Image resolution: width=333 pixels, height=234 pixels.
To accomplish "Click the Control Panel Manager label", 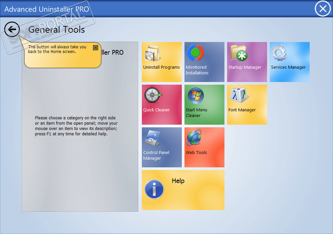I will pyautogui.click(x=156, y=155).
